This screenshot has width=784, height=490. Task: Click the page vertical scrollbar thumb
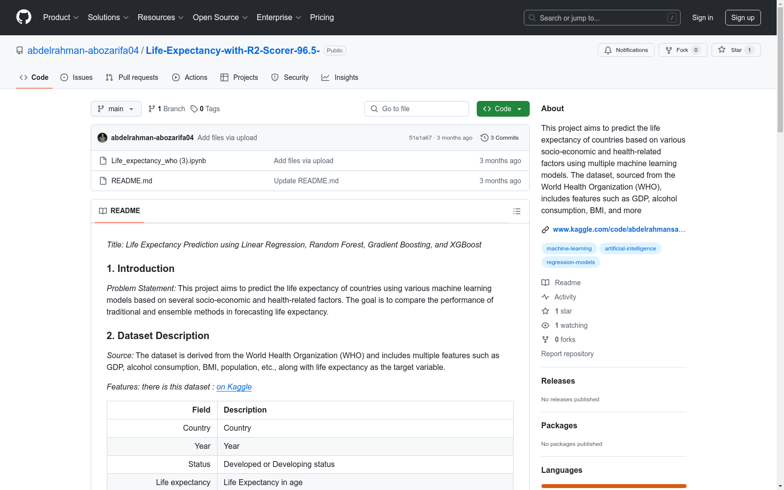(x=780, y=69)
